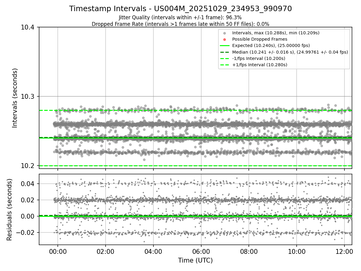Click legend entry 'Possible Dropped Frames'
The image size is (361, 271).
tap(260, 39)
